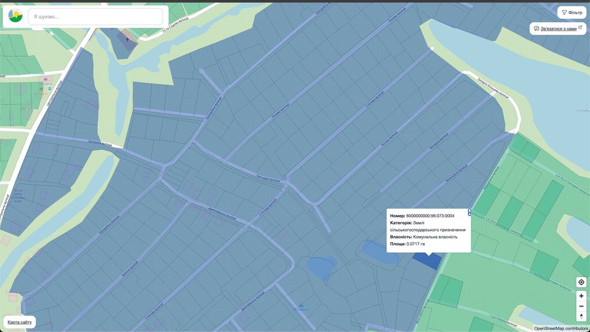
Task: Click parcel number 8000000000:96:073:0004
Action: point(430,216)
